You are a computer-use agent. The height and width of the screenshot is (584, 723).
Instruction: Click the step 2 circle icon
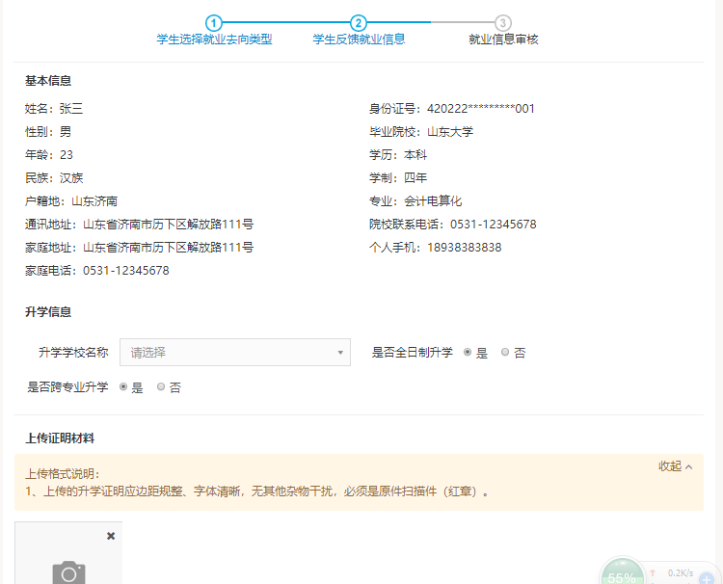tap(359, 22)
